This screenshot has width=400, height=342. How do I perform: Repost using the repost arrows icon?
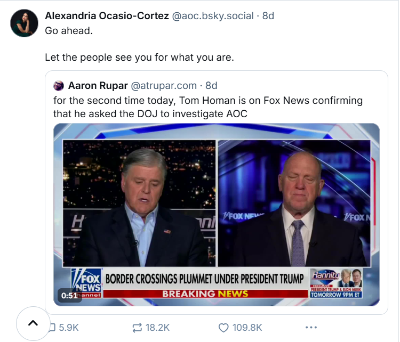[x=137, y=328]
